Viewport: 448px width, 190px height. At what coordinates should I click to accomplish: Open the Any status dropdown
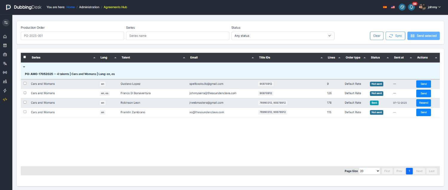point(283,36)
